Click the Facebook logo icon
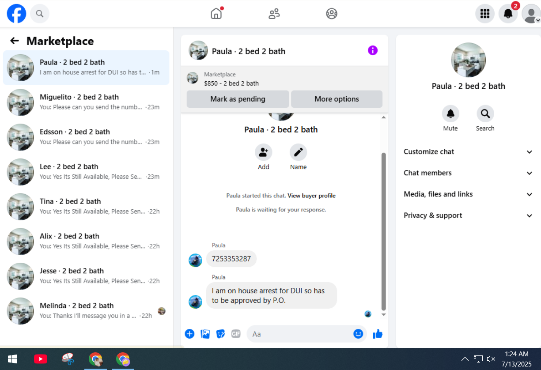Viewport: 541px width, 370px height. (x=16, y=14)
